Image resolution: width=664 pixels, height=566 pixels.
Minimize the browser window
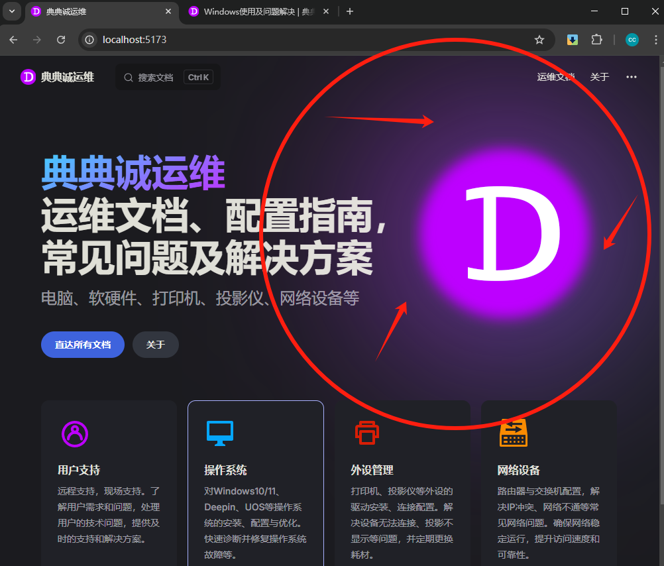tap(594, 11)
